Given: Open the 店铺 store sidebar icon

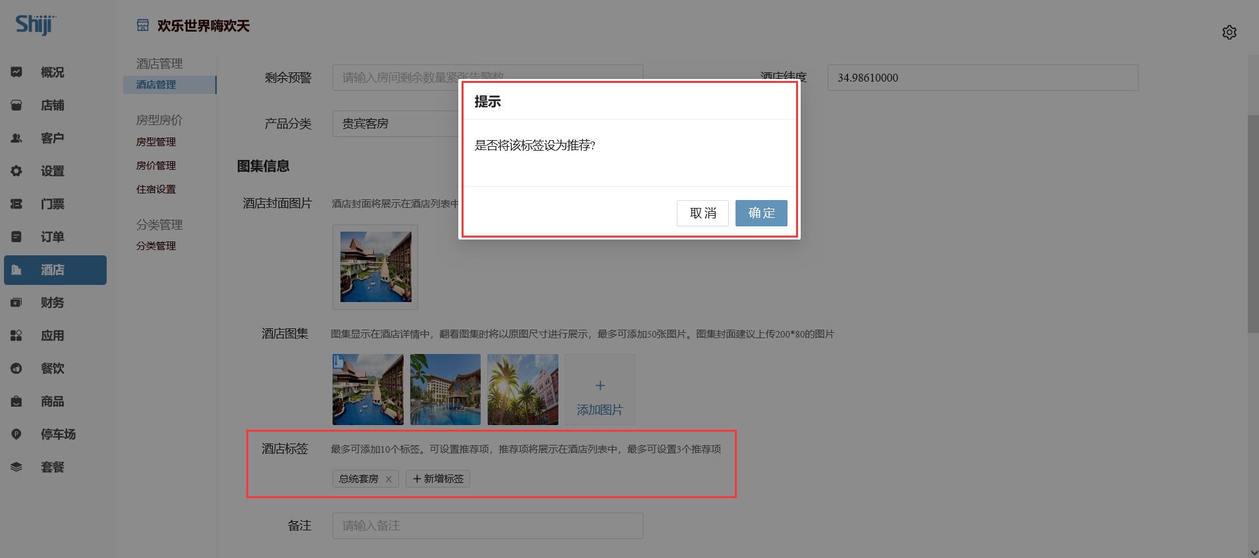Looking at the screenshot, I should [17, 105].
